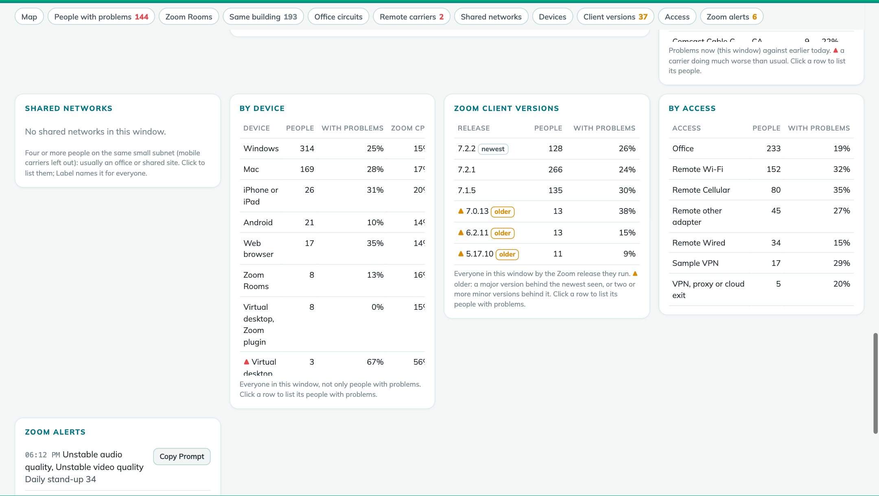The image size is (879, 496).
Task: Open the release 7.2.2 newest row
Action: click(x=547, y=148)
